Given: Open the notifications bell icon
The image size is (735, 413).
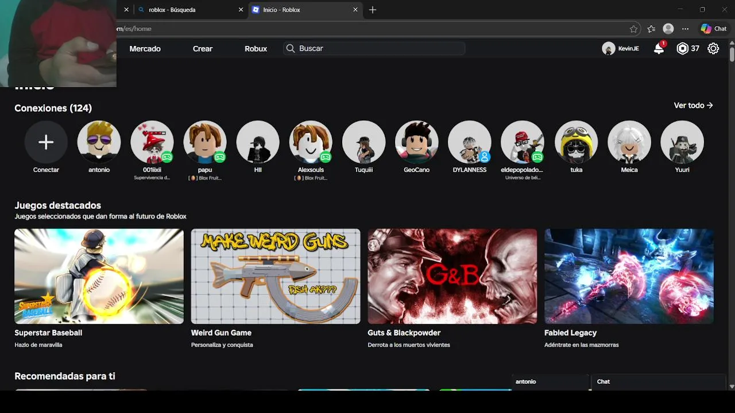Looking at the screenshot, I should [659, 49].
